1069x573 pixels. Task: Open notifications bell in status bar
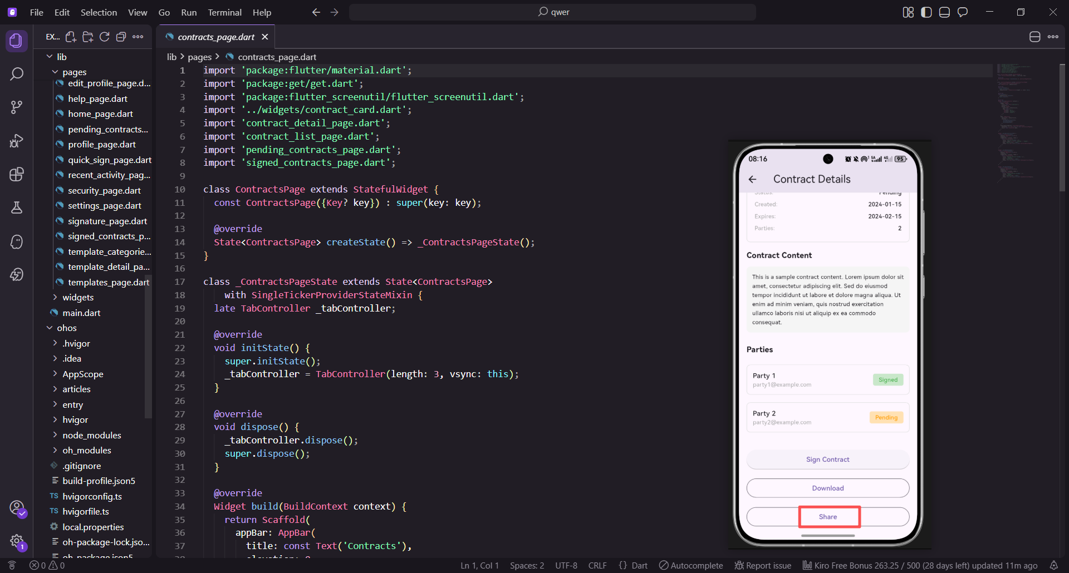tap(1053, 565)
